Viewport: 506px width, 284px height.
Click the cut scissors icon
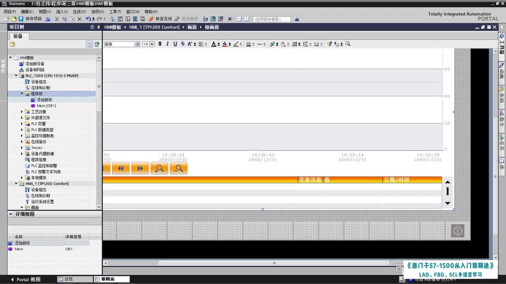(x=57, y=19)
